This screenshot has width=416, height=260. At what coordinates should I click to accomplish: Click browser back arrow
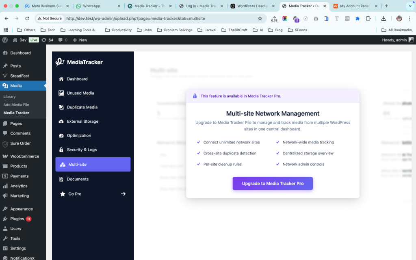click(6, 19)
